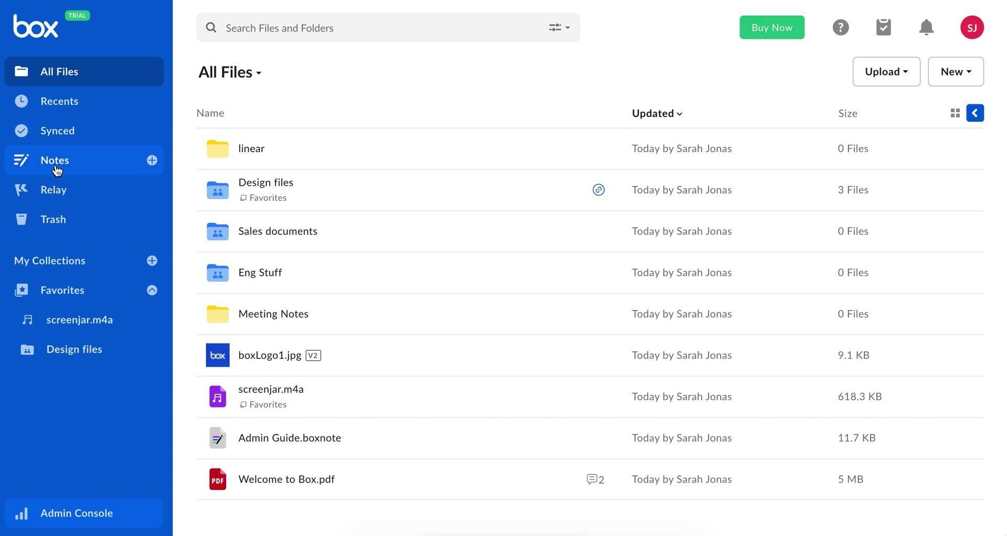Open the search filter options dropdown
Screen dimensions: 1007x536
(x=559, y=28)
